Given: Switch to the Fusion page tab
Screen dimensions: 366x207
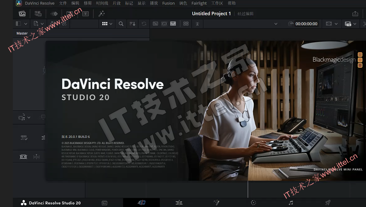Looking at the screenshot, I should (217, 203).
